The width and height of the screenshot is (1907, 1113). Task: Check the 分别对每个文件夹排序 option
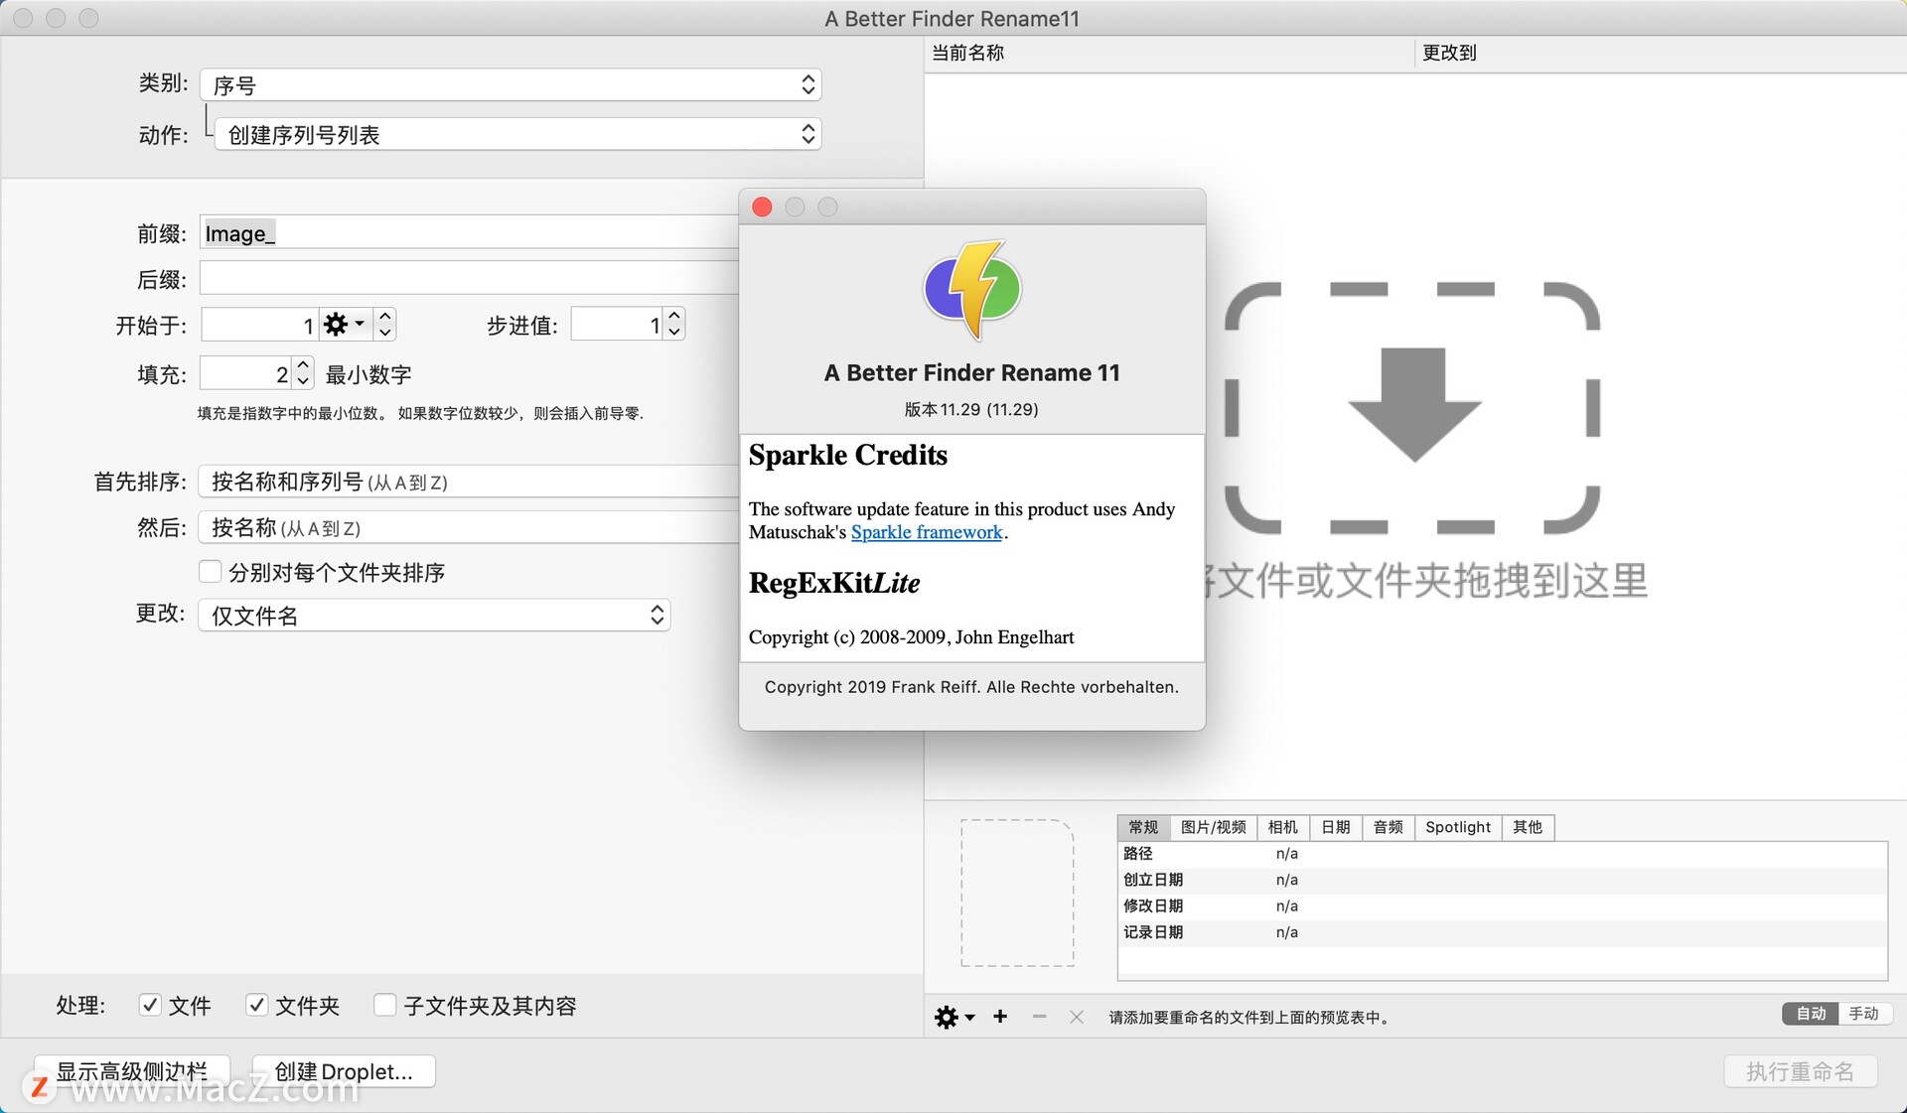(210, 572)
